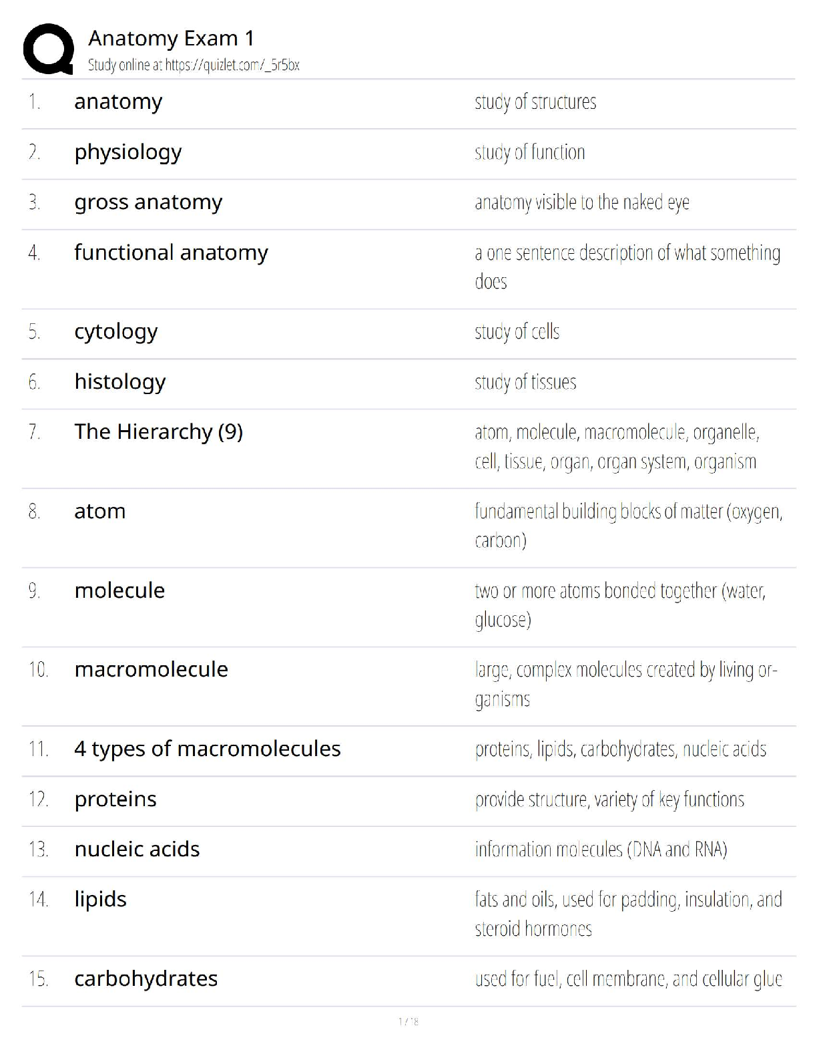
Task: Click the definition 'study of structures'
Action: coord(535,102)
